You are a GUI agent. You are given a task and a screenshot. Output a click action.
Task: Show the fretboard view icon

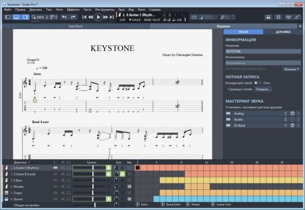click(x=297, y=17)
